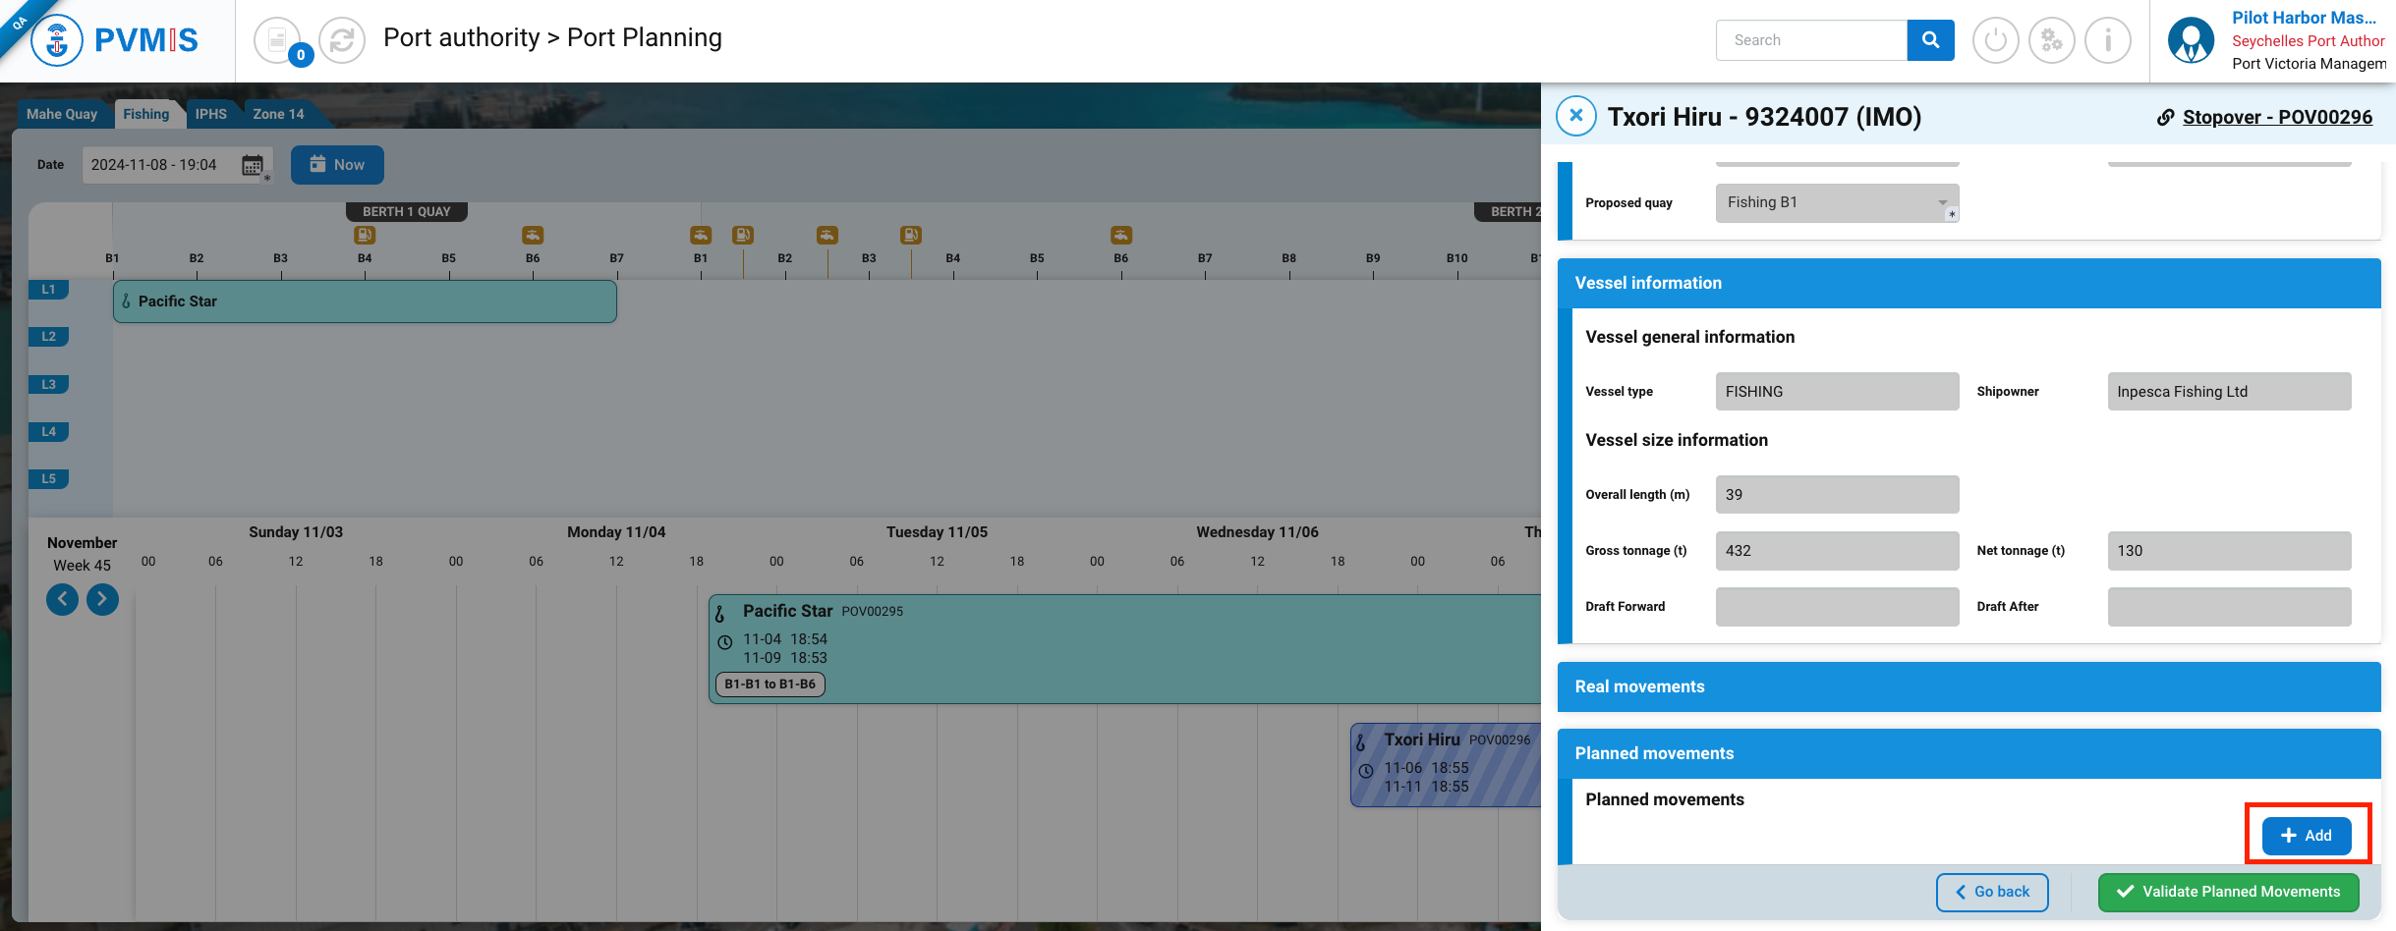The height and width of the screenshot is (931, 2396).
Task: Click the refresh arrows icon
Action: coord(342,40)
